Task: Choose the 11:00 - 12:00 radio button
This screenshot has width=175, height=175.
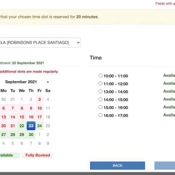Action: pyautogui.click(x=100, y=84)
